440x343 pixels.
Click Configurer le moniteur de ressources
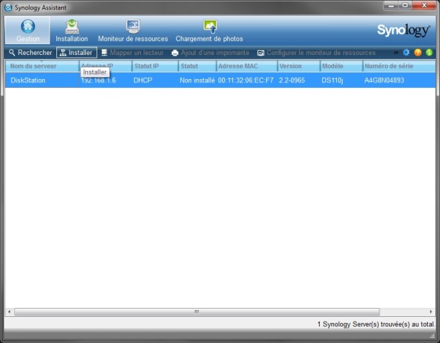316,53
